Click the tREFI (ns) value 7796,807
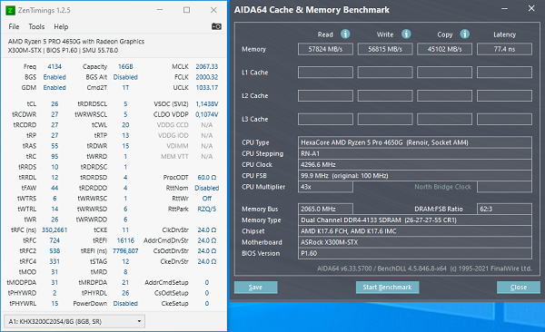The width and height of the screenshot is (545, 332). click(125, 250)
